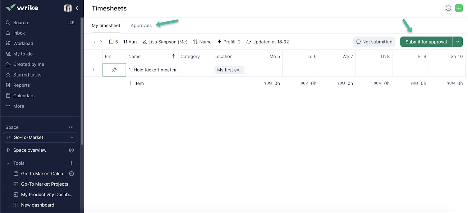
Task: Click the Pin column header
Action: click(114, 56)
